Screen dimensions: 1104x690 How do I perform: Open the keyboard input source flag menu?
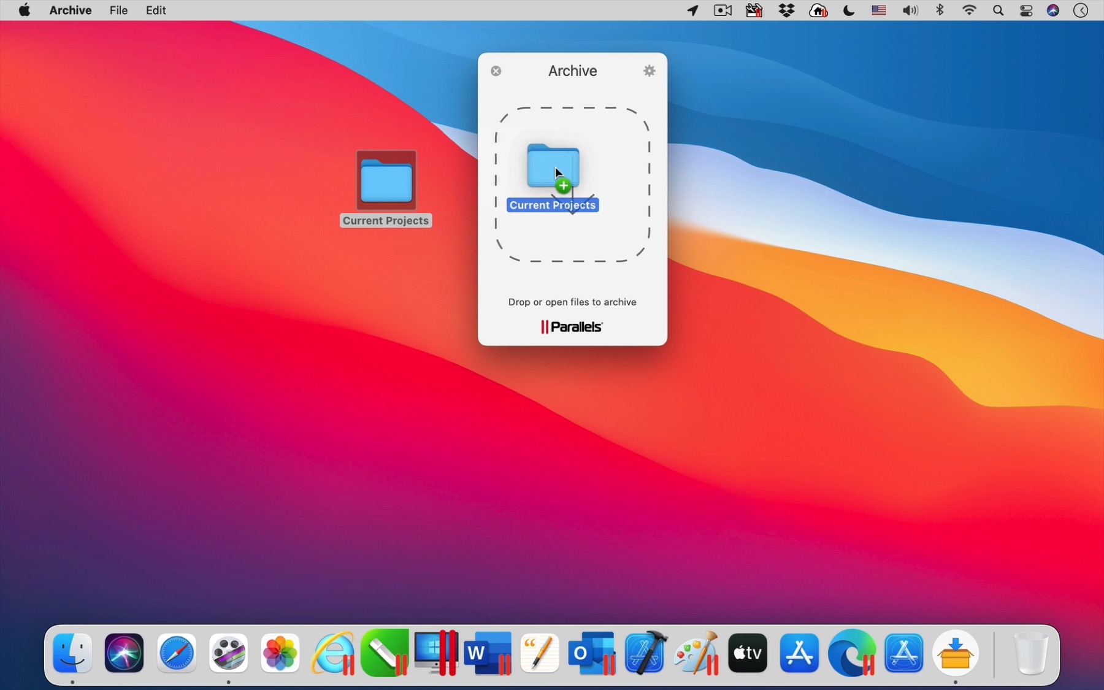coord(878,10)
